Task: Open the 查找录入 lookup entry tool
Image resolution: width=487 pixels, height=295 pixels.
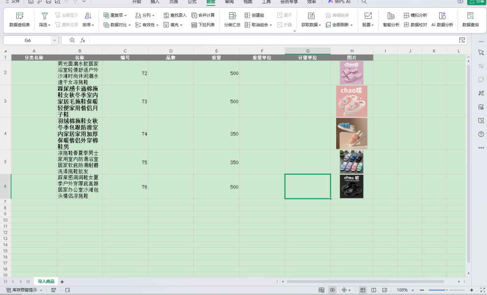Action: (x=175, y=15)
